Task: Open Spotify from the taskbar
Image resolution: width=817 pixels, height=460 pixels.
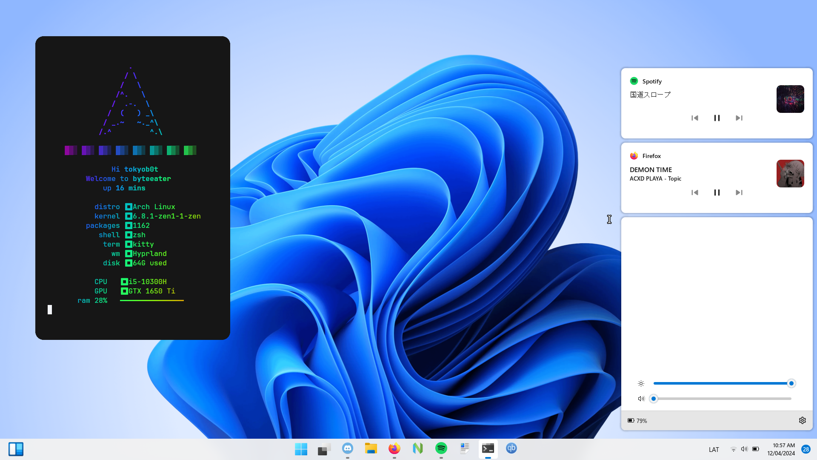Action: click(x=441, y=448)
